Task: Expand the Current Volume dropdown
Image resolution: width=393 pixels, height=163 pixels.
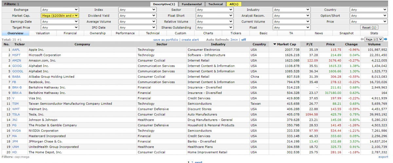Action: point(291,22)
